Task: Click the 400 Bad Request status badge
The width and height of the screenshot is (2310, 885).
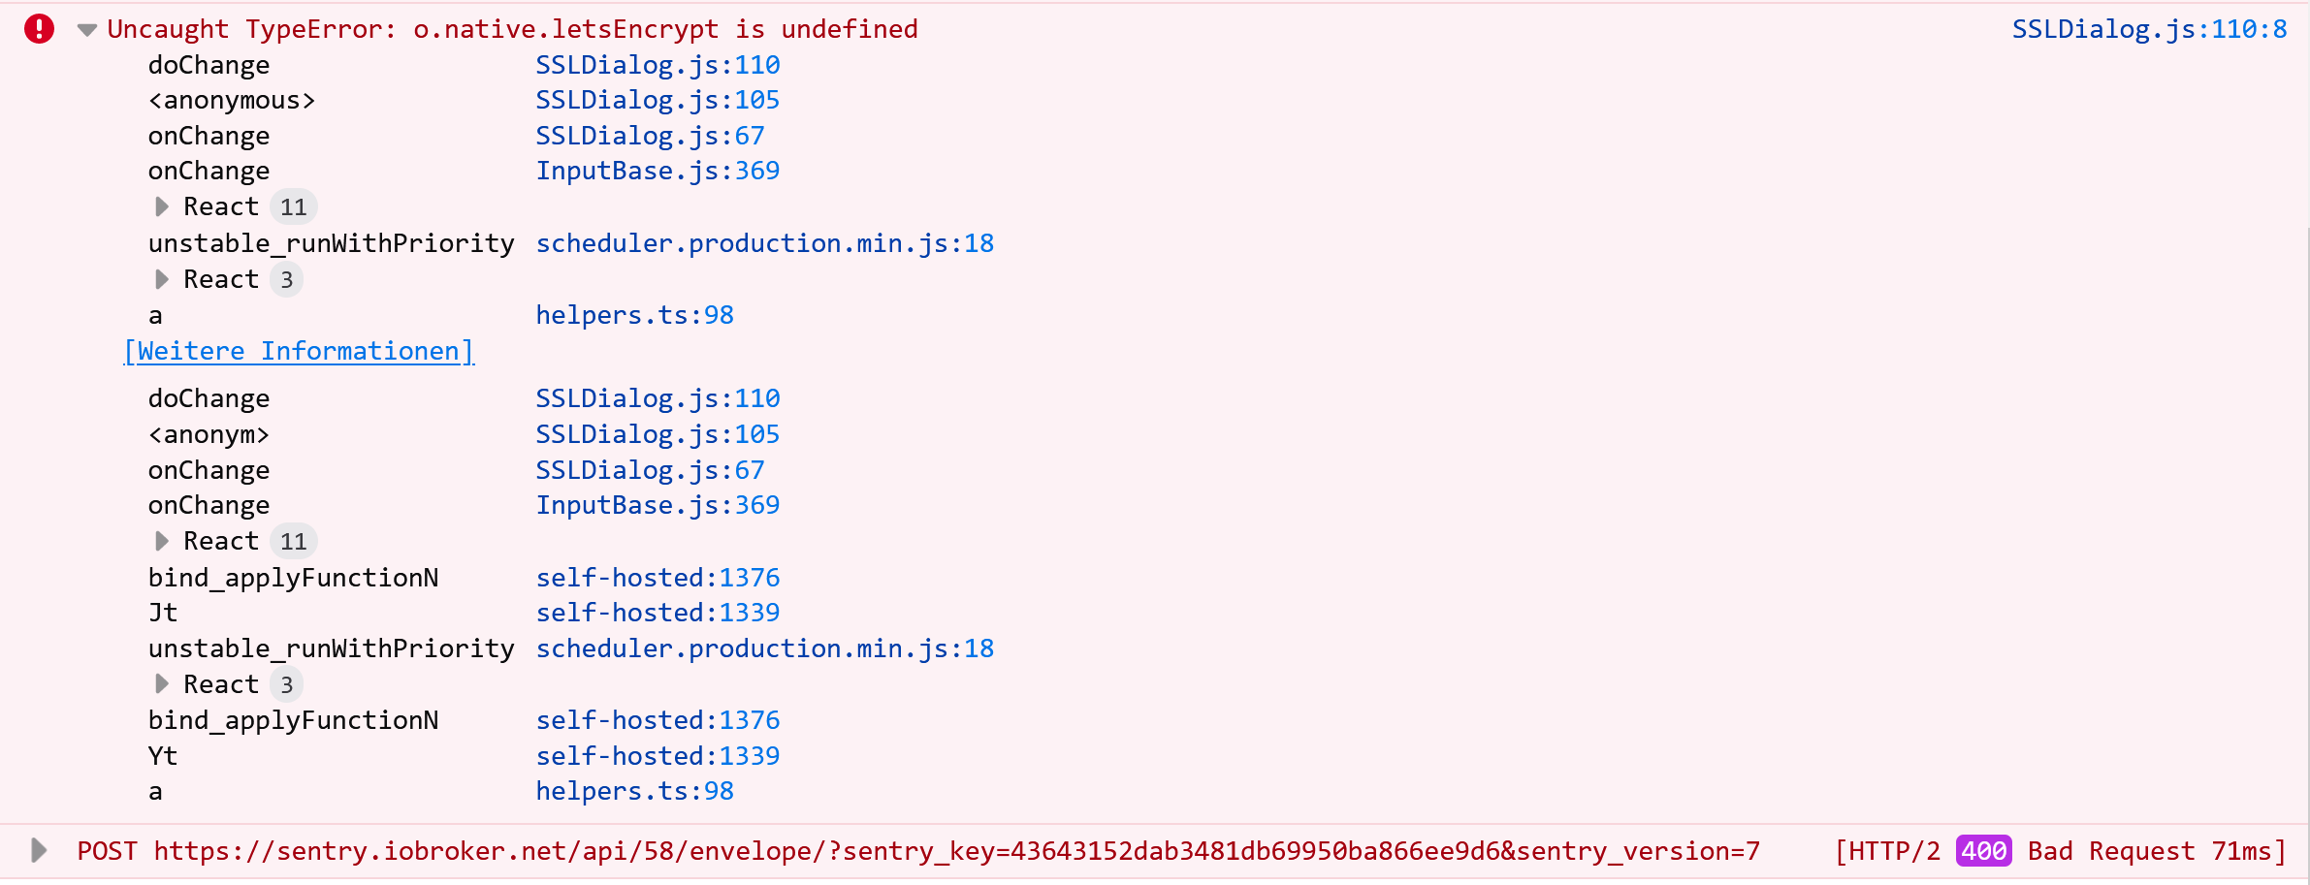Action: click(1984, 850)
